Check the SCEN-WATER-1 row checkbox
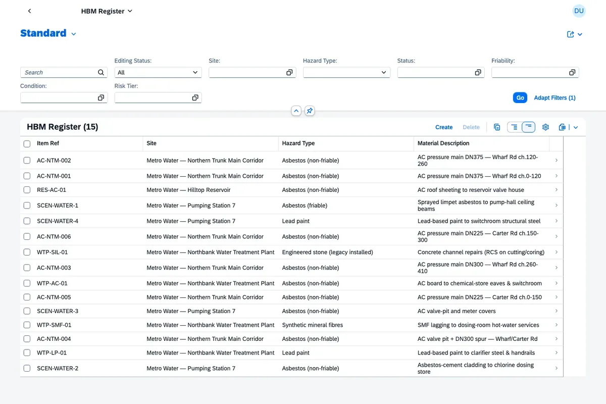 27,206
